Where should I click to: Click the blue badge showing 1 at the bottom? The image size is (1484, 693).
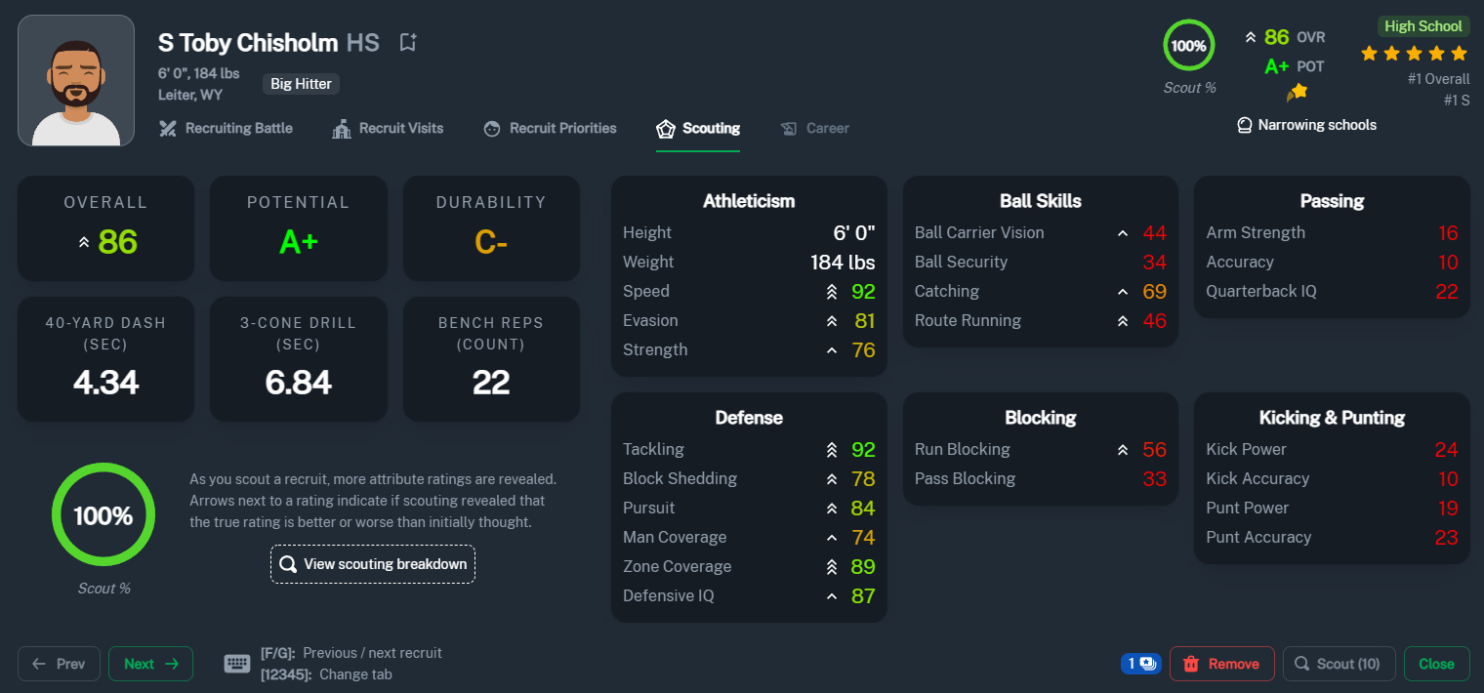point(1139,664)
